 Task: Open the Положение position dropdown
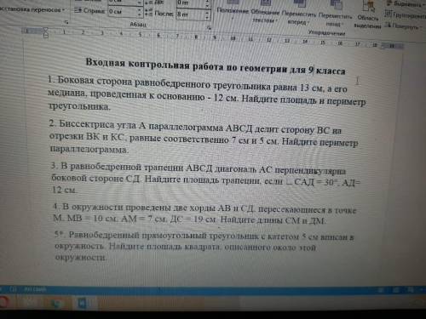point(233,10)
